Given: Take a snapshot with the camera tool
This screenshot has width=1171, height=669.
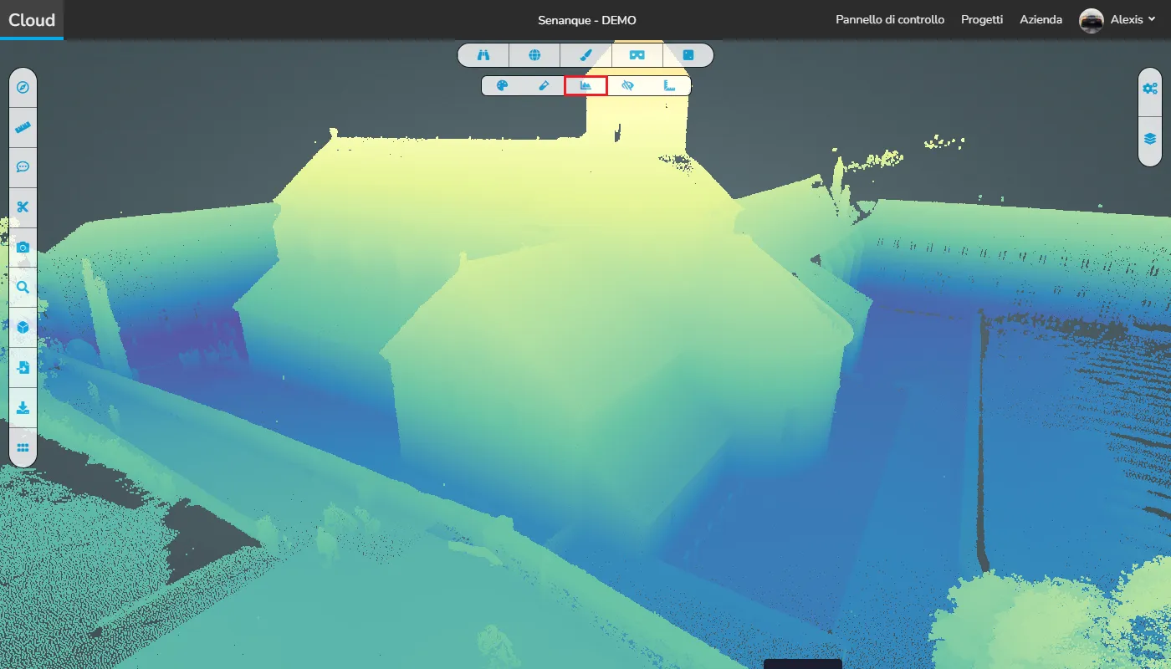Looking at the screenshot, I should pos(23,248).
